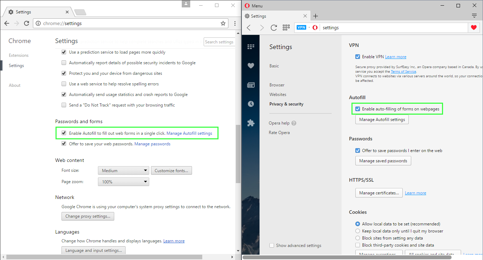The height and width of the screenshot is (260, 483).
Task: Uncheck Enable VPN in Opera
Action: click(x=358, y=57)
